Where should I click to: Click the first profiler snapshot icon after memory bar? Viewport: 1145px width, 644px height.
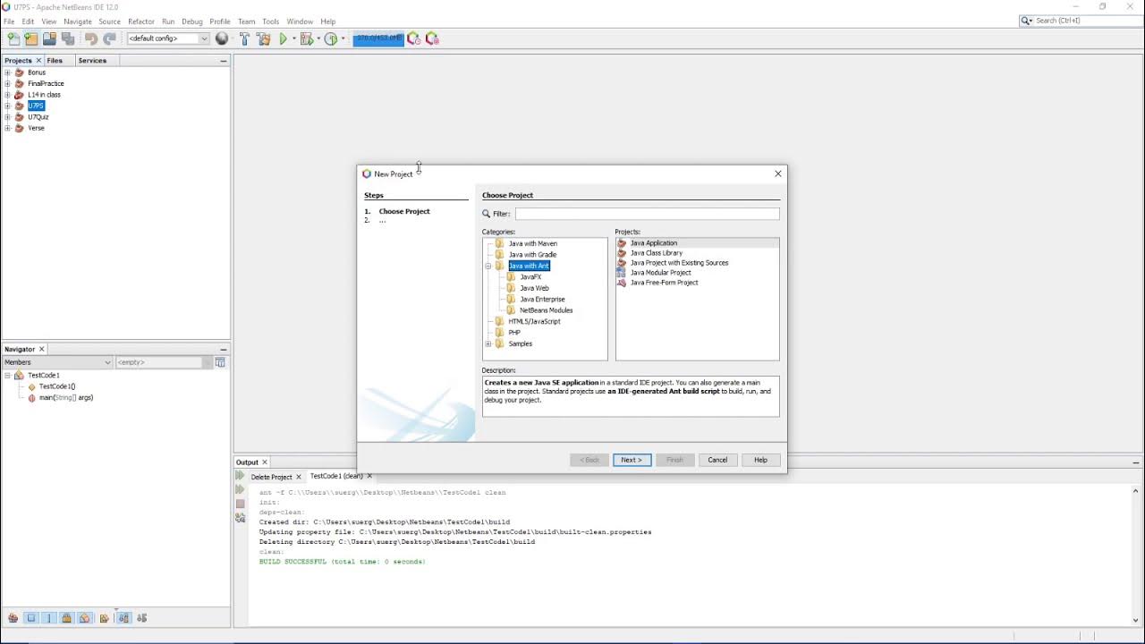(413, 38)
